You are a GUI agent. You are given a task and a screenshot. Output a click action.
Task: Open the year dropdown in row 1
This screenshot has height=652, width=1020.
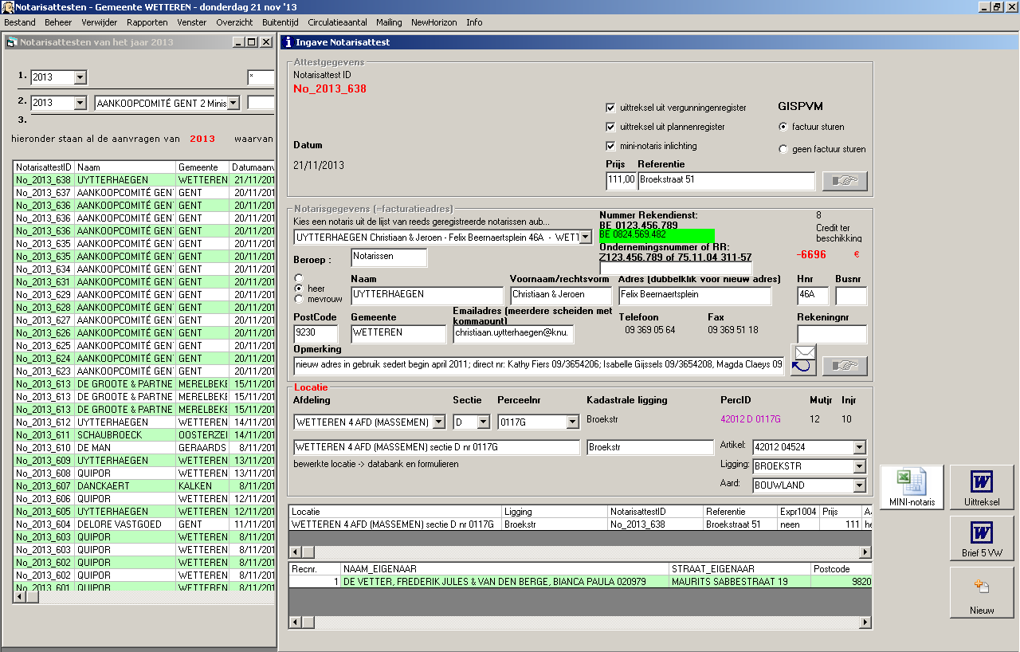(80, 77)
